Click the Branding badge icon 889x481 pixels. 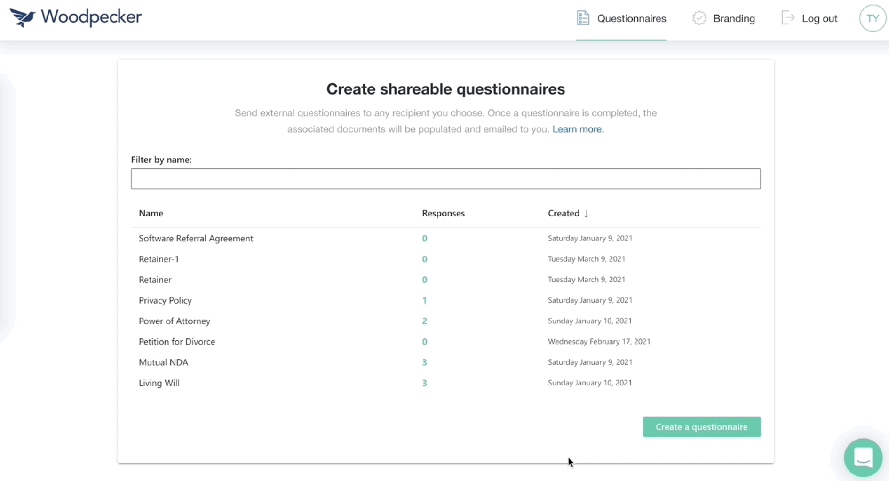tap(699, 18)
